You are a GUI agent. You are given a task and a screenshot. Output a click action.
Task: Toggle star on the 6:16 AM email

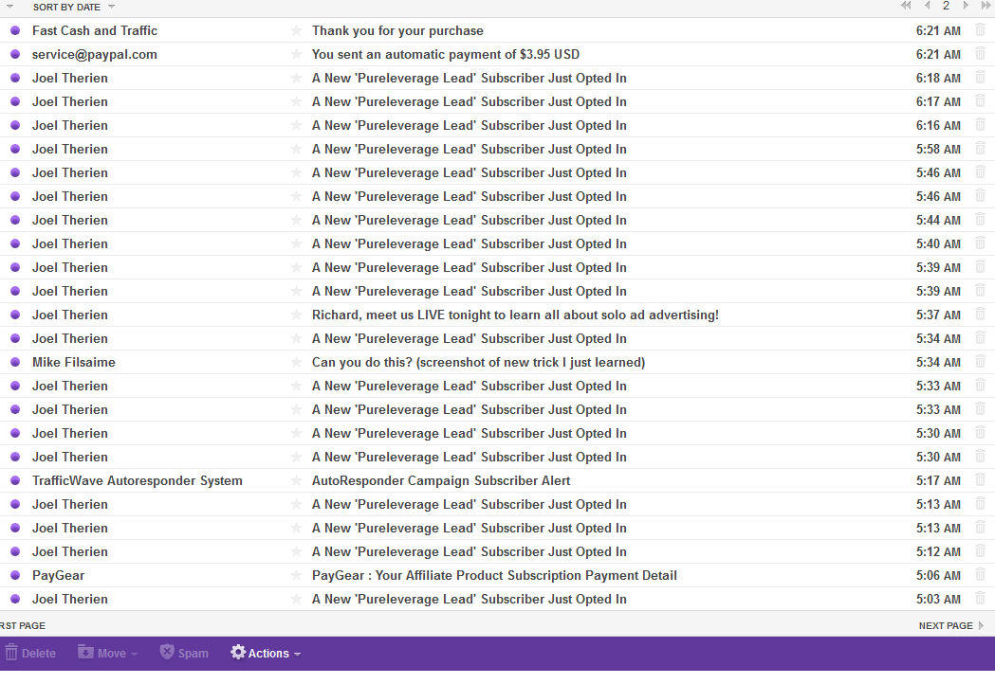296,125
